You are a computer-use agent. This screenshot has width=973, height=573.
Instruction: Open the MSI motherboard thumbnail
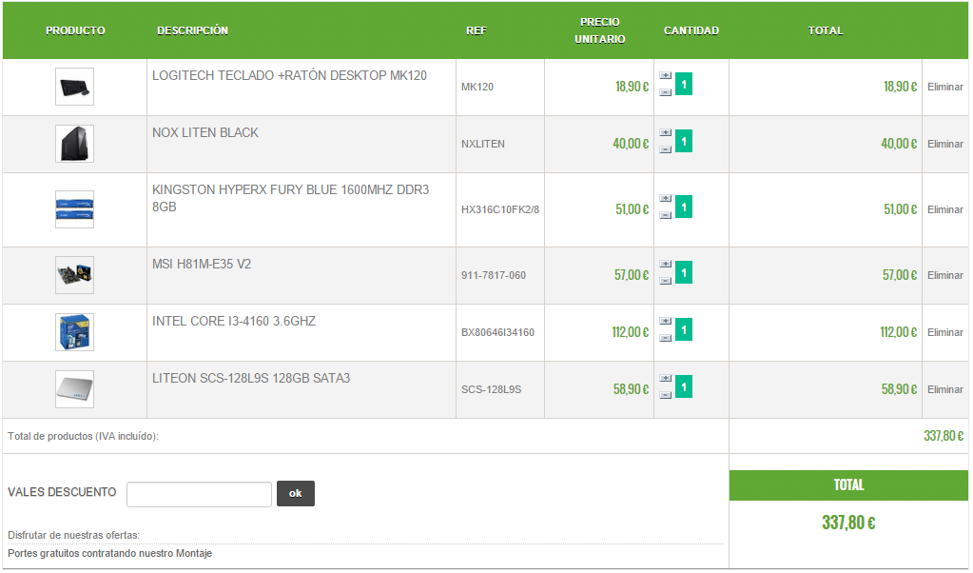pos(74,276)
